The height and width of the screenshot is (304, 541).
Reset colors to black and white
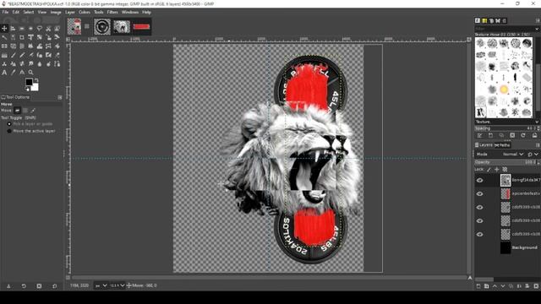tap(27, 90)
